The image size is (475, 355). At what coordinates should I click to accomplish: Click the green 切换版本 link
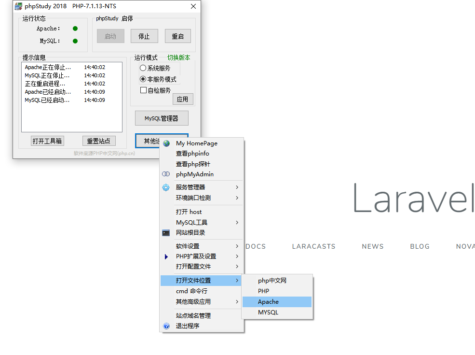coord(179,57)
